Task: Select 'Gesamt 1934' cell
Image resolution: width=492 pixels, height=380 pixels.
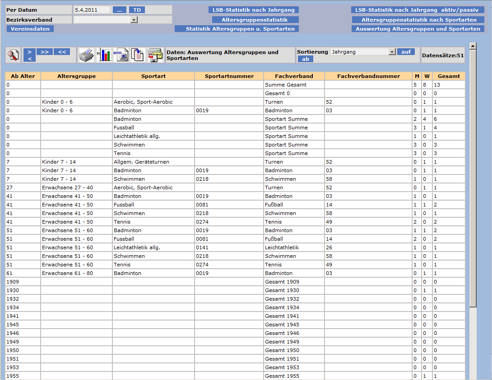Action: [294, 307]
